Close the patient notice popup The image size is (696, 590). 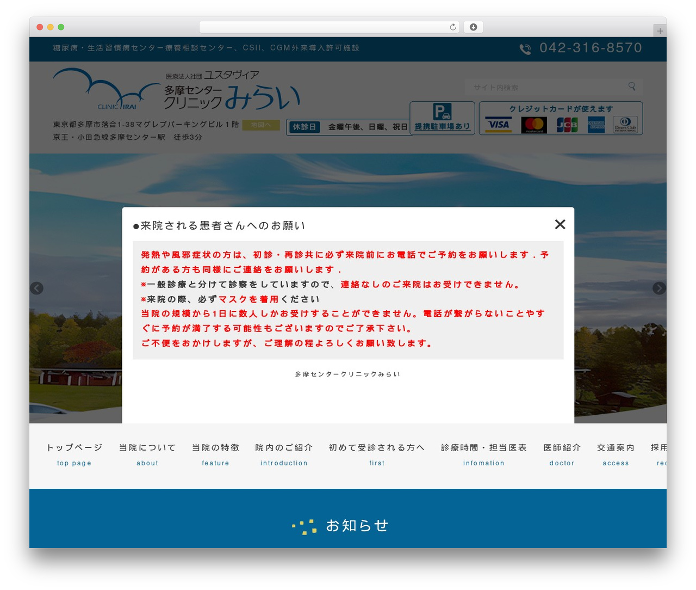(x=560, y=224)
